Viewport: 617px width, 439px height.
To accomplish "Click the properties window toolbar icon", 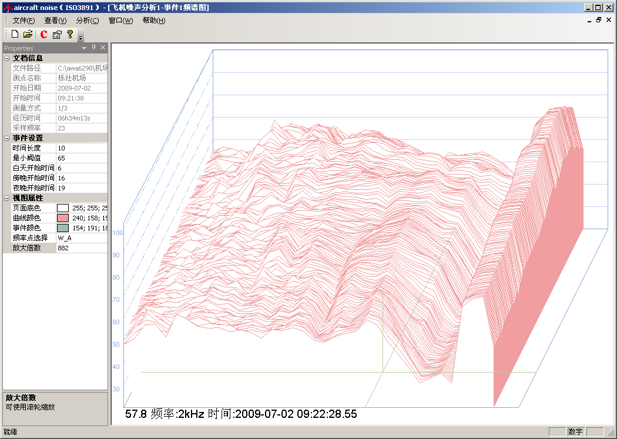I will click(57, 35).
